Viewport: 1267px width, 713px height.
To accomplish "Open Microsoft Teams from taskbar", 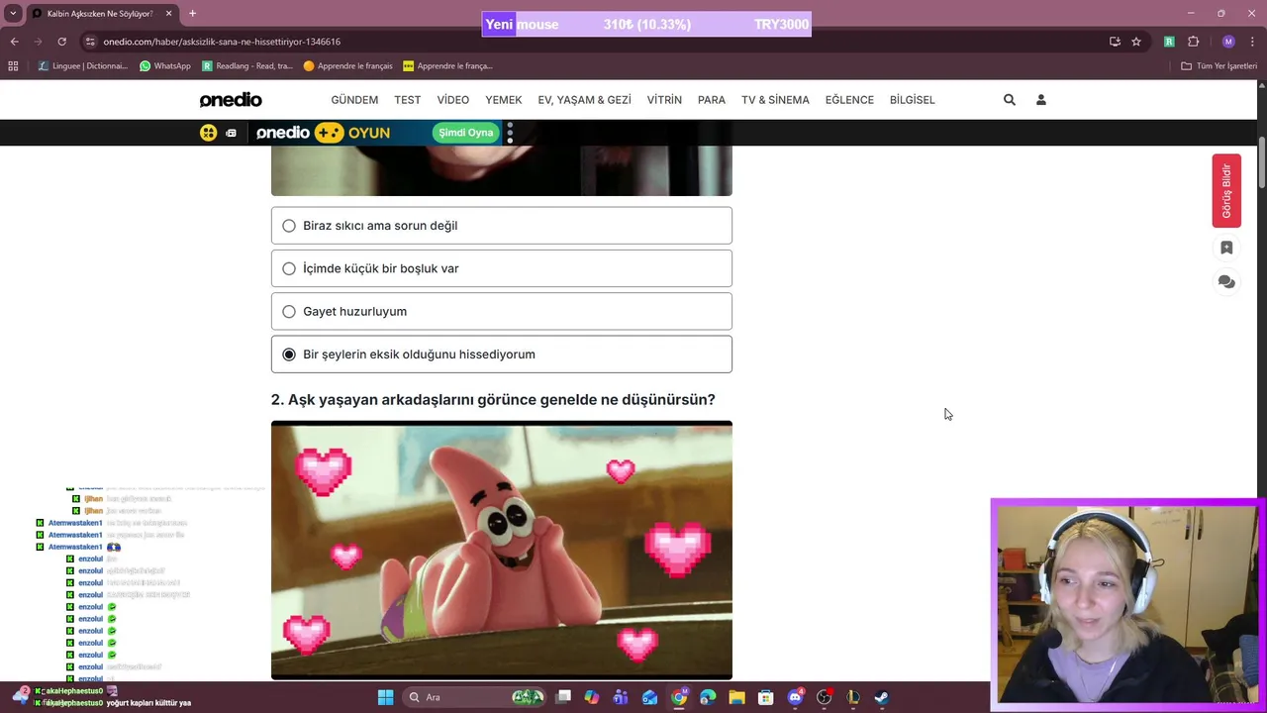I will (x=621, y=697).
